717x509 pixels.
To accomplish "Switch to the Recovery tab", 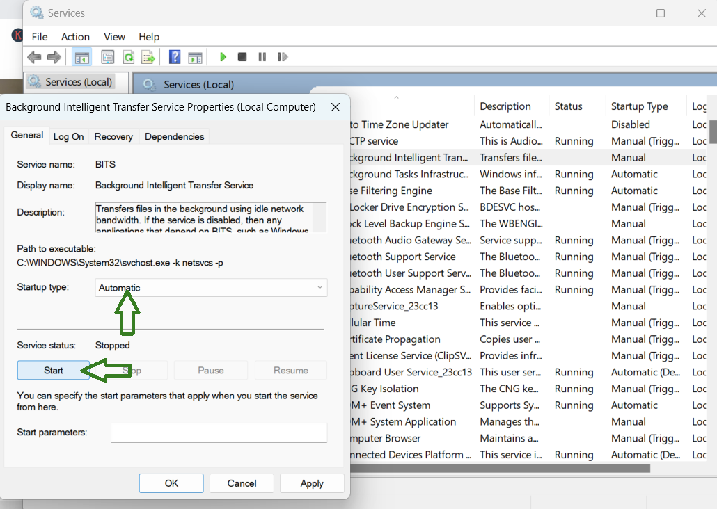I will coord(113,137).
